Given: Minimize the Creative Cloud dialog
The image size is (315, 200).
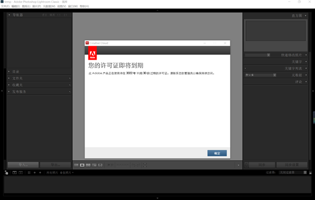Looking at the screenshot, I should pyautogui.click(x=205, y=43).
